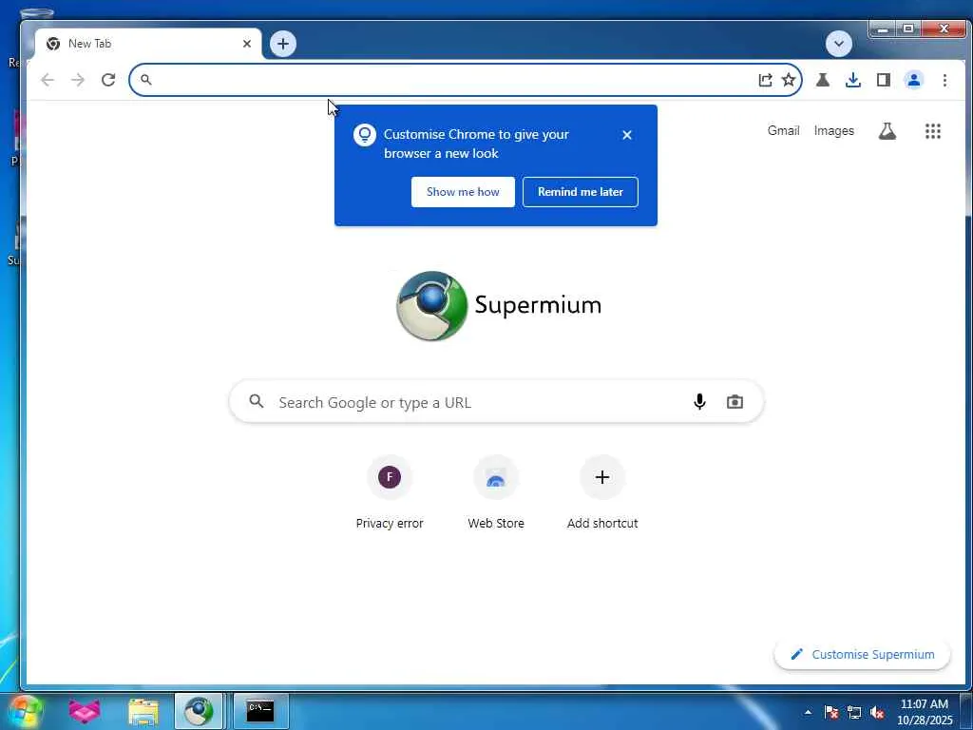Open the Search Labs flask icon on page

887,131
